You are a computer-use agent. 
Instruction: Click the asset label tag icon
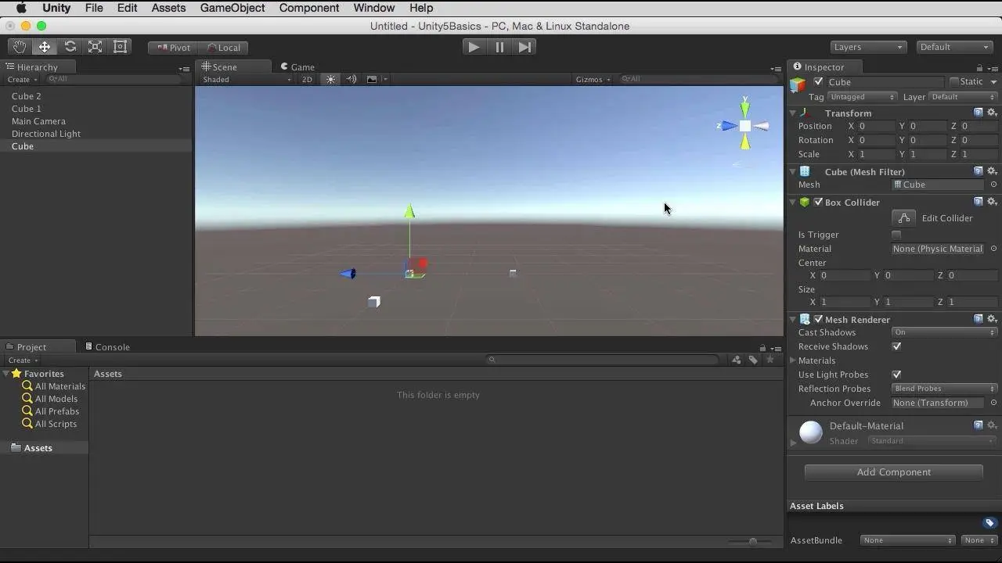[989, 523]
